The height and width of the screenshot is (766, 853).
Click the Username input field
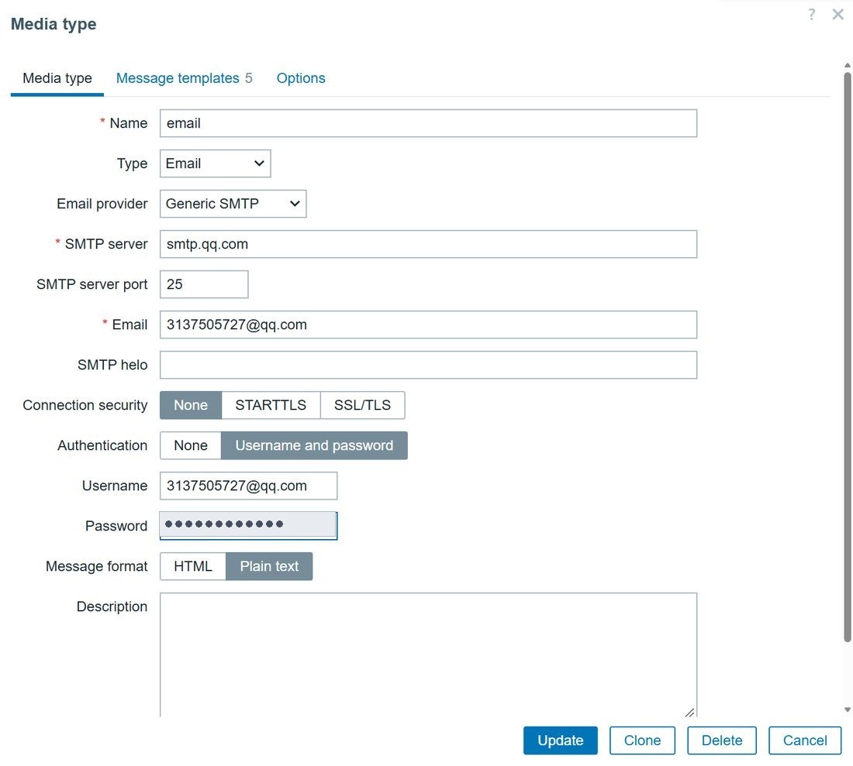(x=249, y=486)
